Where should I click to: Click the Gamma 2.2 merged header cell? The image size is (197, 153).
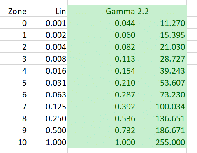tap(127, 11)
